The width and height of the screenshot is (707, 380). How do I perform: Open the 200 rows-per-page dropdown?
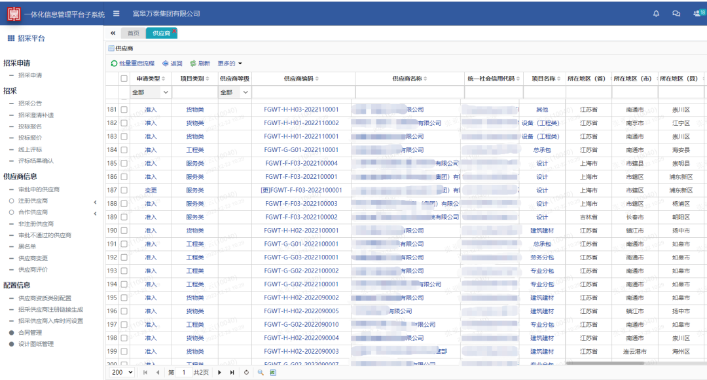coord(122,372)
